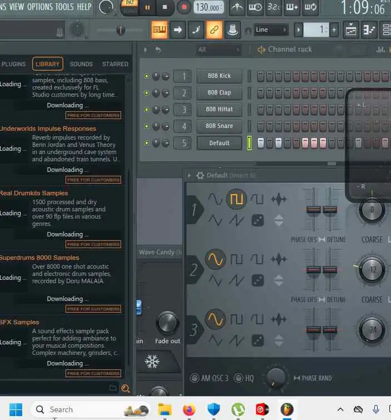Open the piano roll view icon
The width and height of the screenshot is (391, 420).
(x=369, y=29)
